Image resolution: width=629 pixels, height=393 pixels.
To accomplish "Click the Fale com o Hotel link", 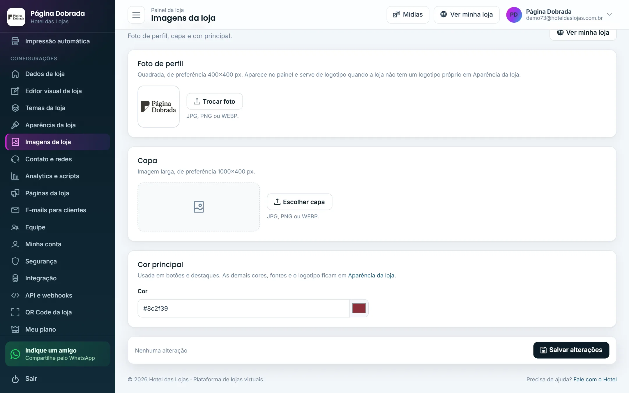I will 595,379.
